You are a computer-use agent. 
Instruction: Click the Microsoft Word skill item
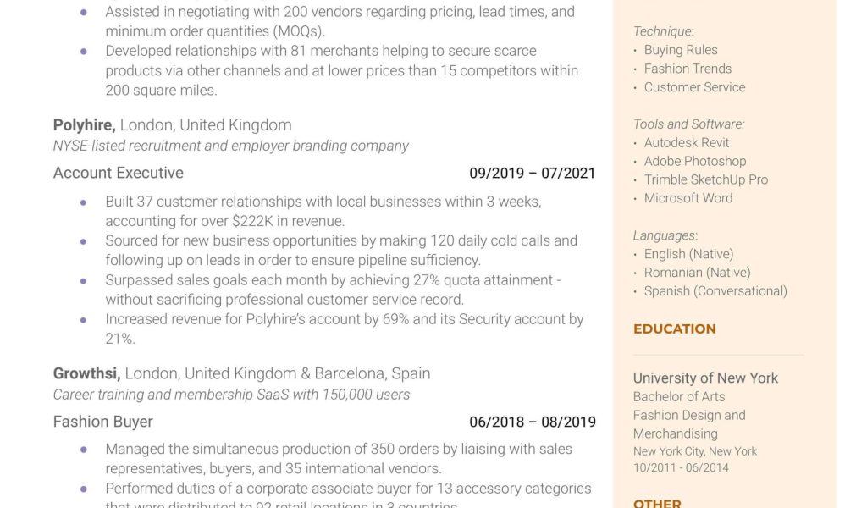point(688,198)
